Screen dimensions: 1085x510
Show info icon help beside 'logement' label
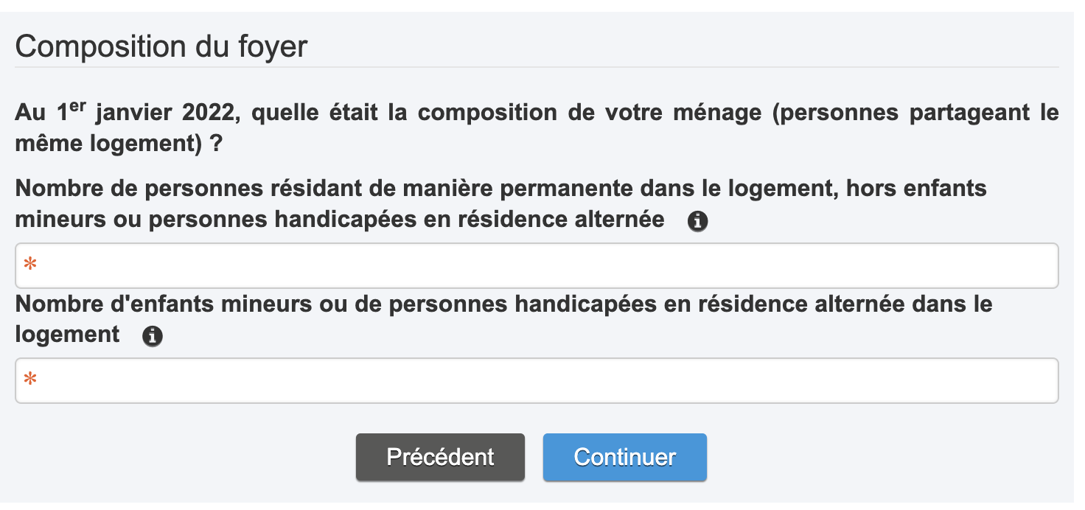(153, 337)
